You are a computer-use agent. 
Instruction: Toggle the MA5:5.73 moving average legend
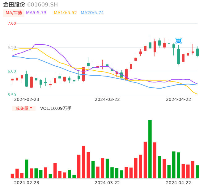pos(36,13)
